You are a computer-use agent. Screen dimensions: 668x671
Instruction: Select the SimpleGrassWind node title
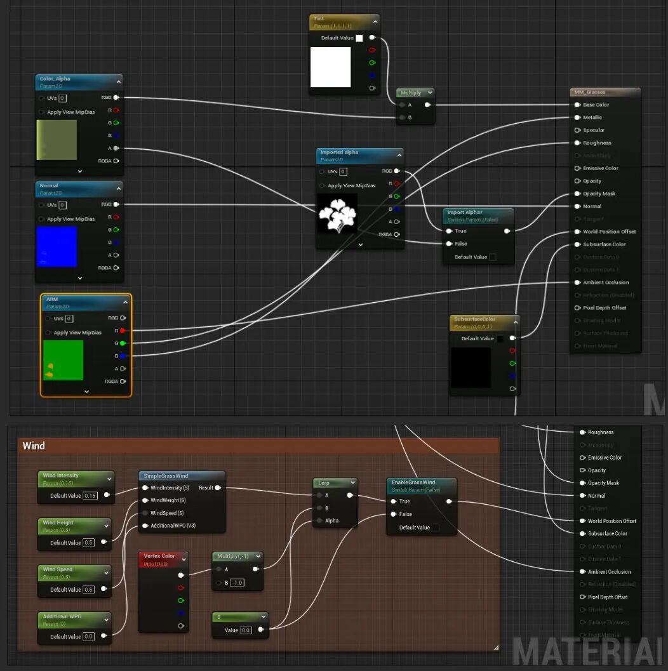click(x=166, y=476)
